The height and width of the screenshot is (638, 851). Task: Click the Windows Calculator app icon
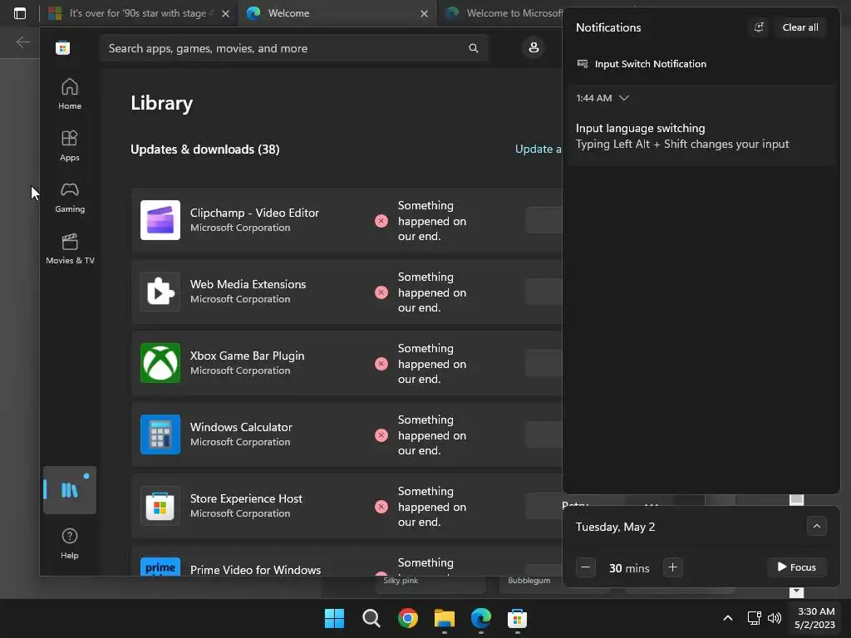[x=160, y=434]
